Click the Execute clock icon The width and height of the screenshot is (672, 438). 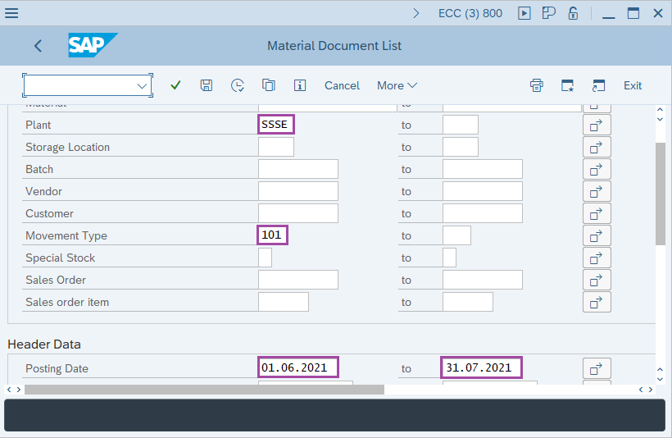click(237, 85)
